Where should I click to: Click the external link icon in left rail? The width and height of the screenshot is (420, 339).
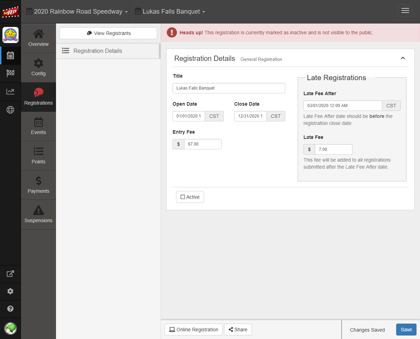click(x=10, y=274)
